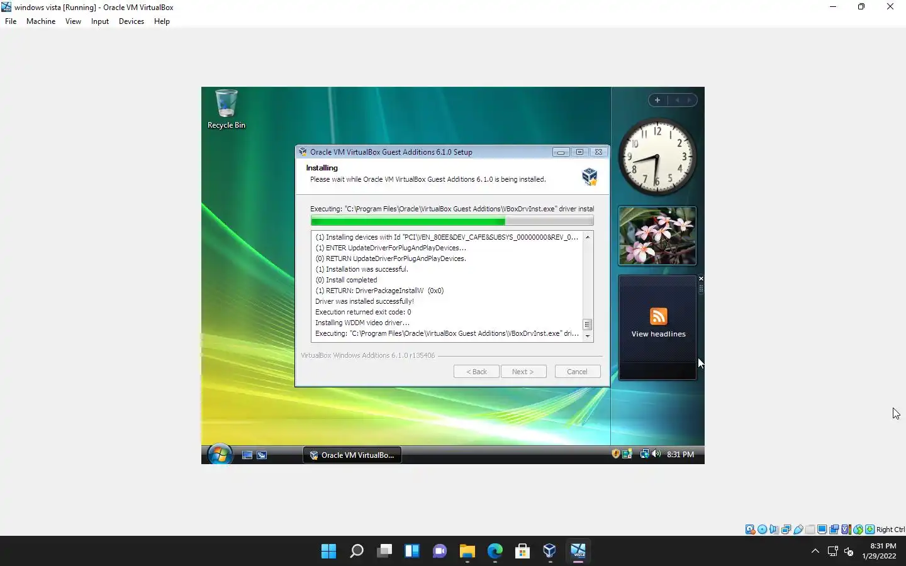Viewport: 906px width, 566px height.
Task: Launch Microsoft Edge from host taskbar
Action: click(x=495, y=552)
